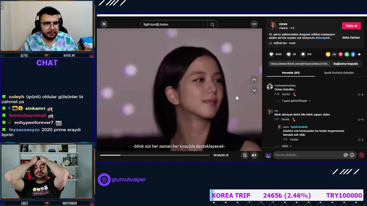The image size is (367, 206).
Task: Click the icon left of the speaker button
Action: pyautogui.click(x=245, y=155)
